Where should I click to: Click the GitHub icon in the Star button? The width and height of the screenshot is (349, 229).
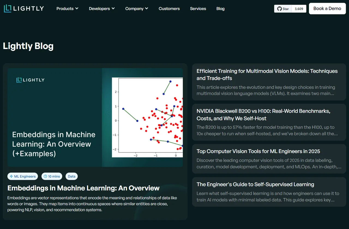pyautogui.click(x=279, y=9)
